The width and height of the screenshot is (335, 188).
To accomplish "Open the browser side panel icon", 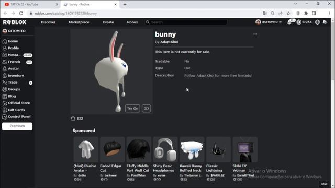I will [314, 13].
